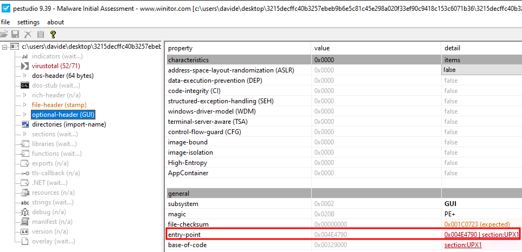Click the debug bug icon
The height and width of the screenshot is (252, 522).
coord(24,212)
